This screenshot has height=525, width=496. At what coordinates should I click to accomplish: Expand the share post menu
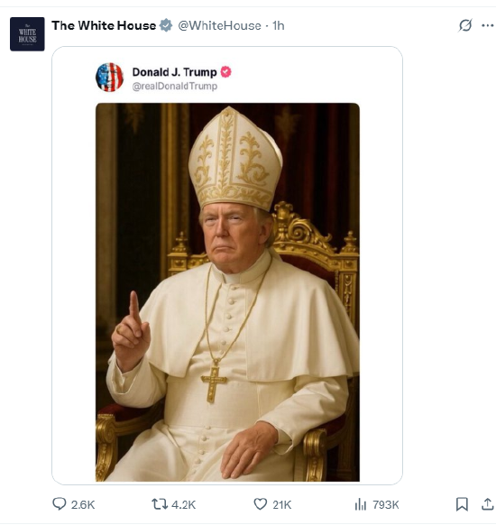(488, 504)
